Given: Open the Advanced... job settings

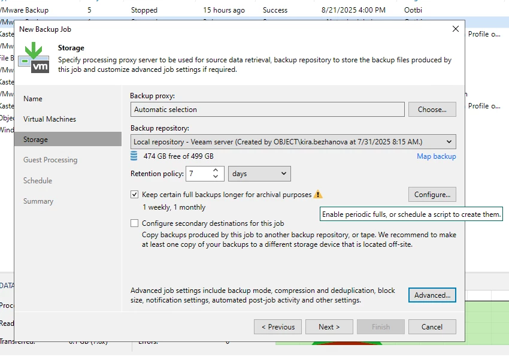Looking at the screenshot, I should (432, 295).
